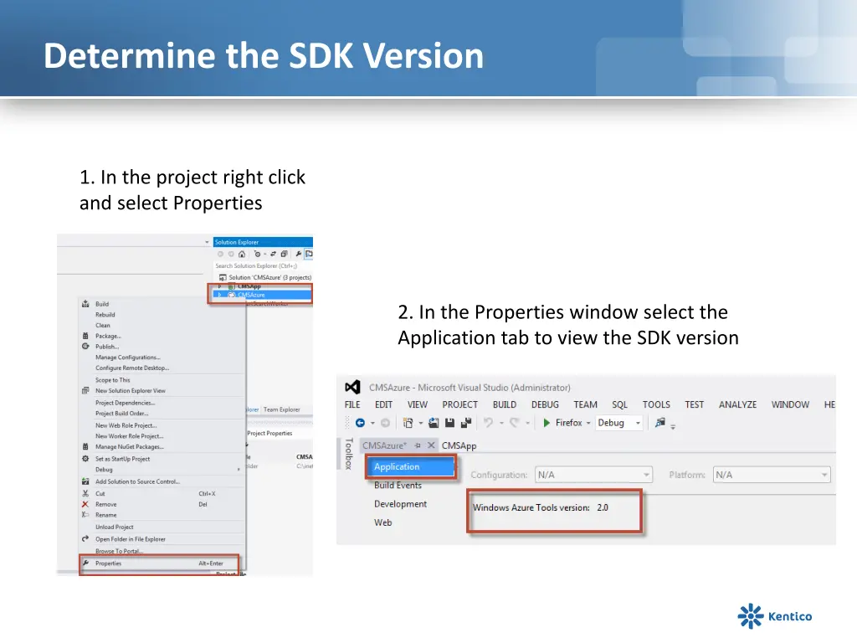Choose Rebuild in the context menu

105,315
